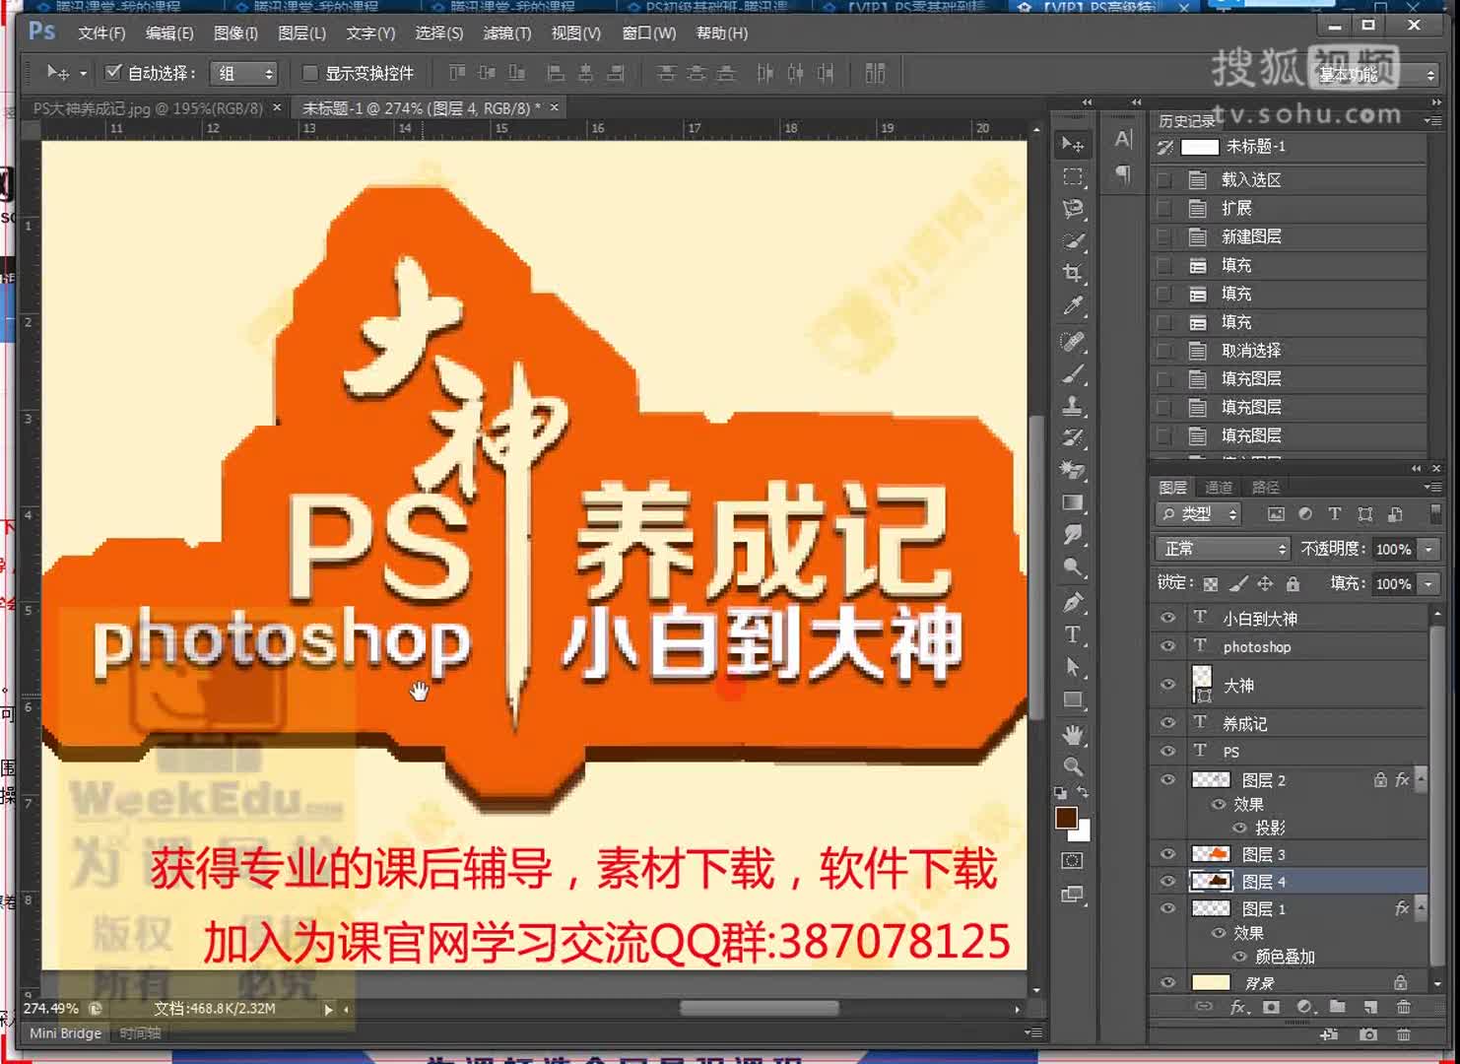
Task: Click the background color swatch
Action: pos(1083,832)
